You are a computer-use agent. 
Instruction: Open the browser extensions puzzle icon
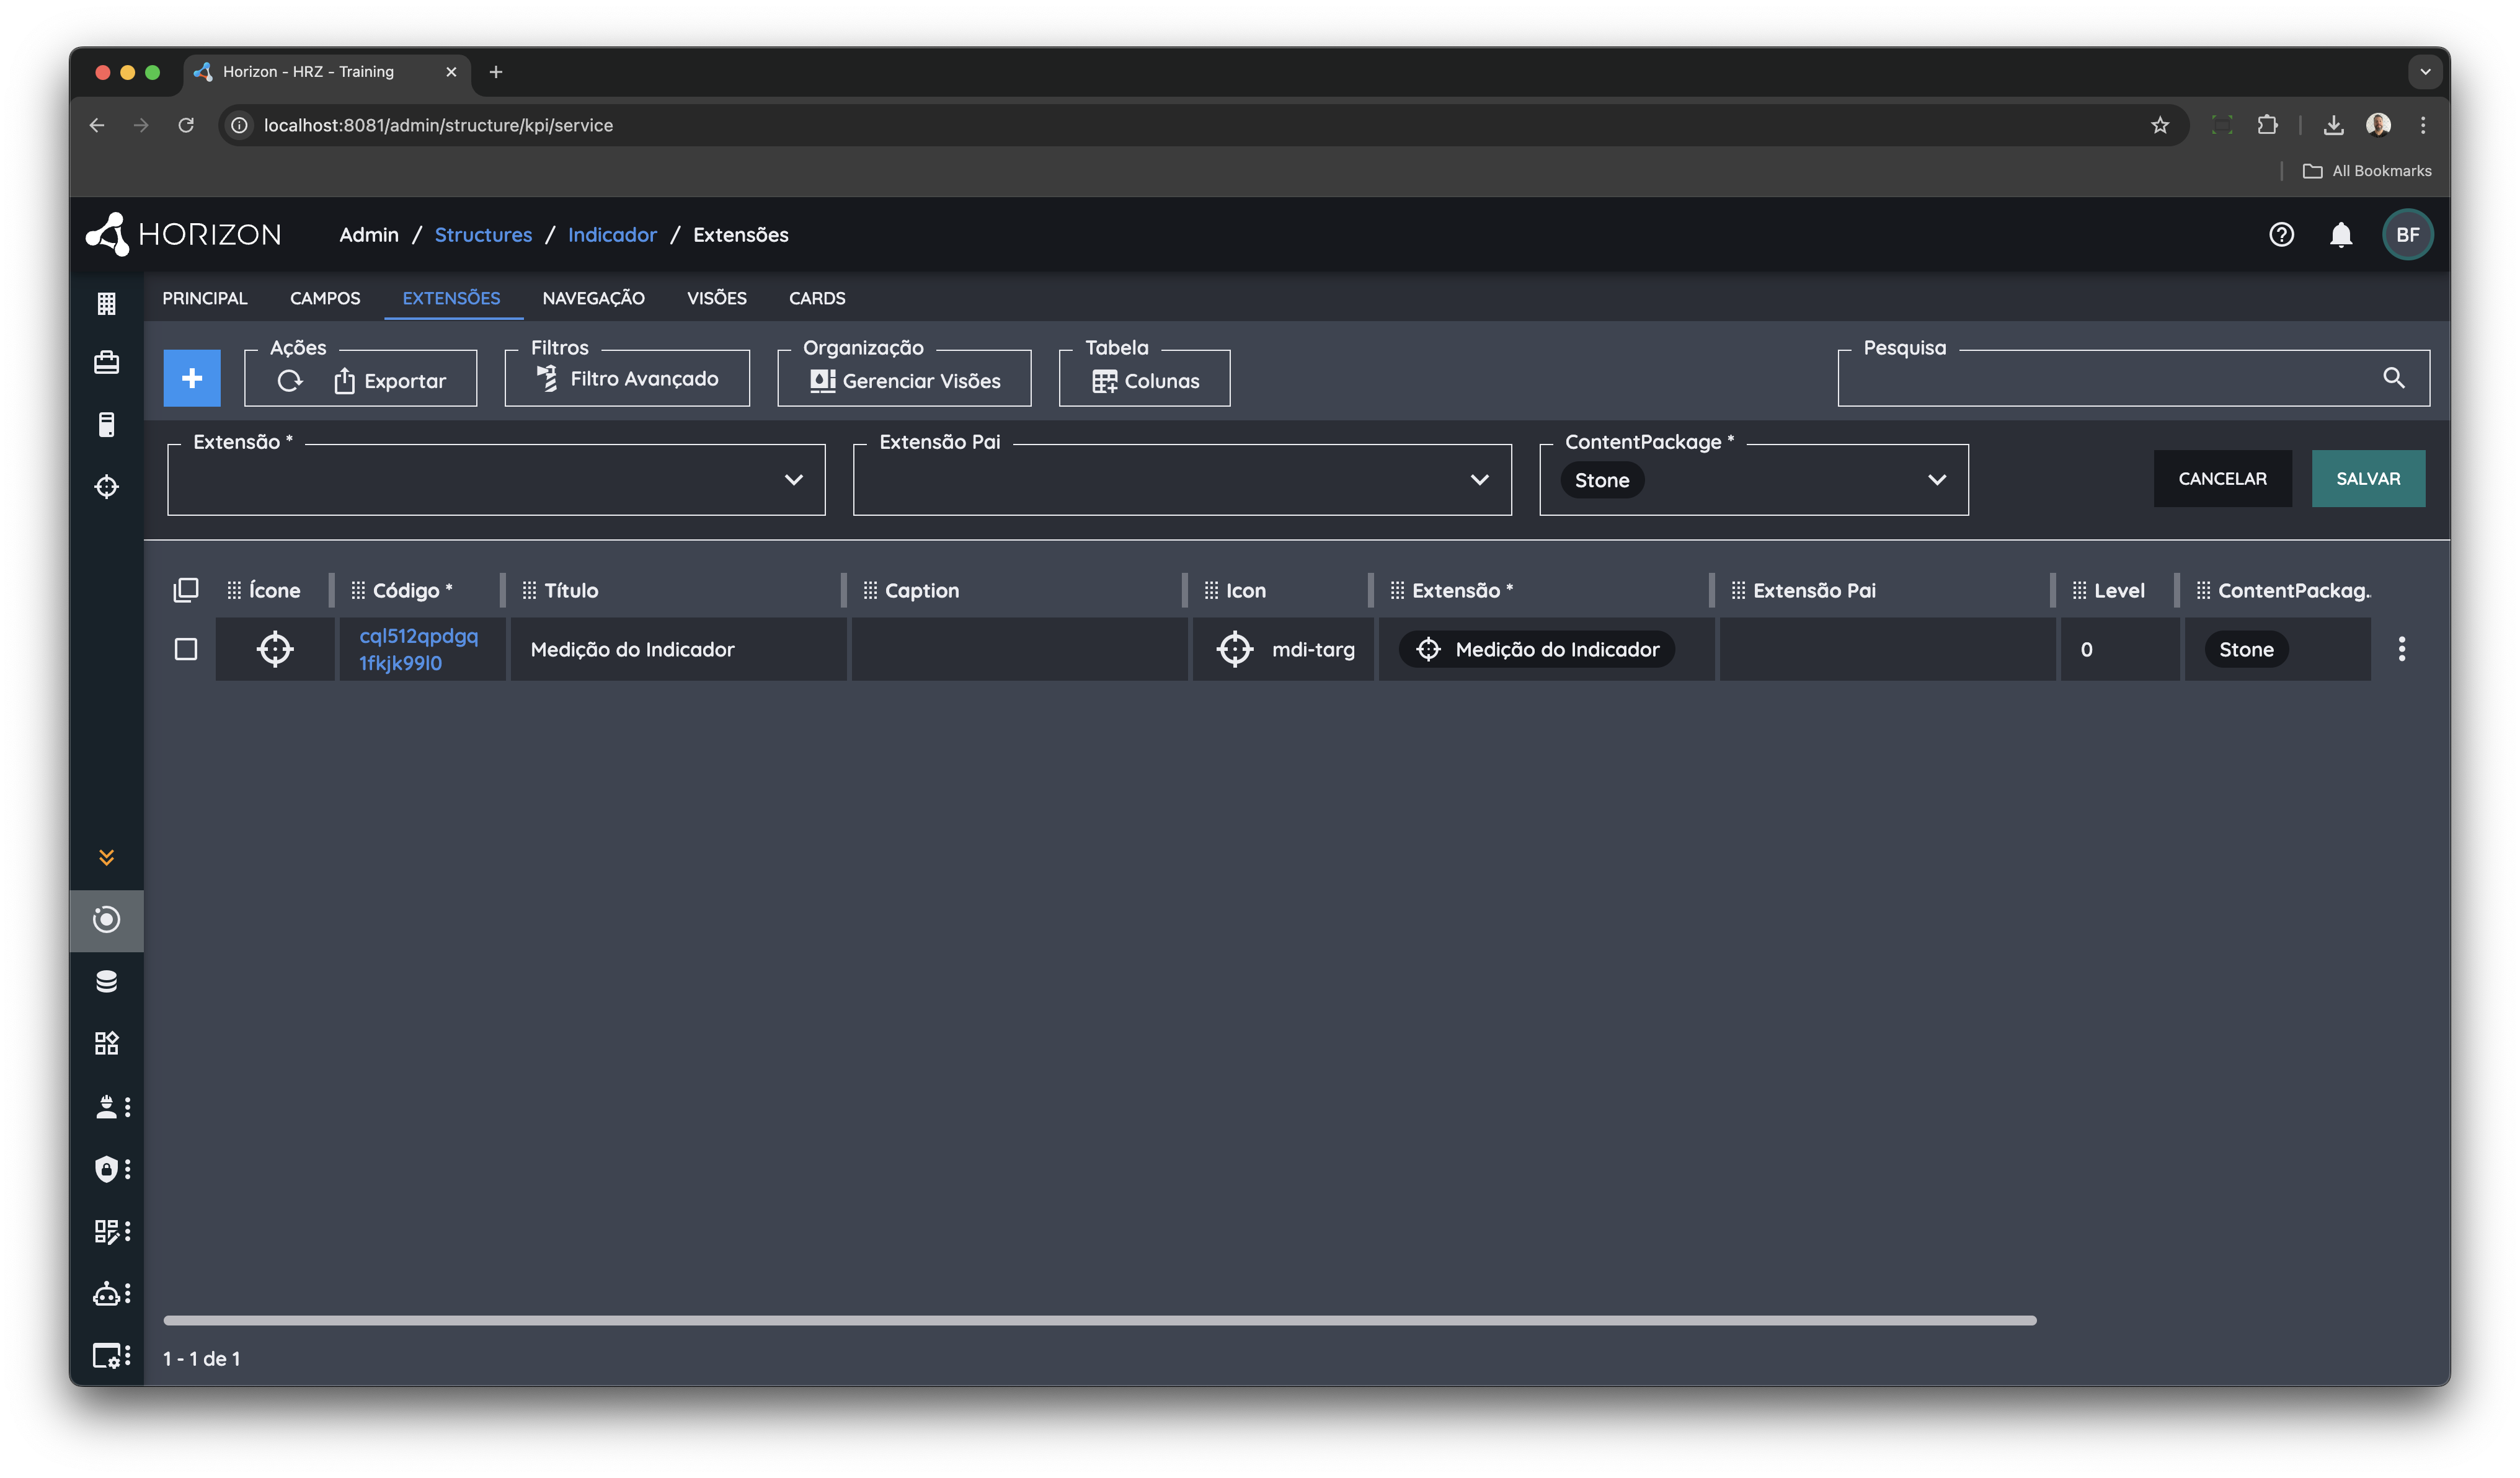click(x=2268, y=125)
